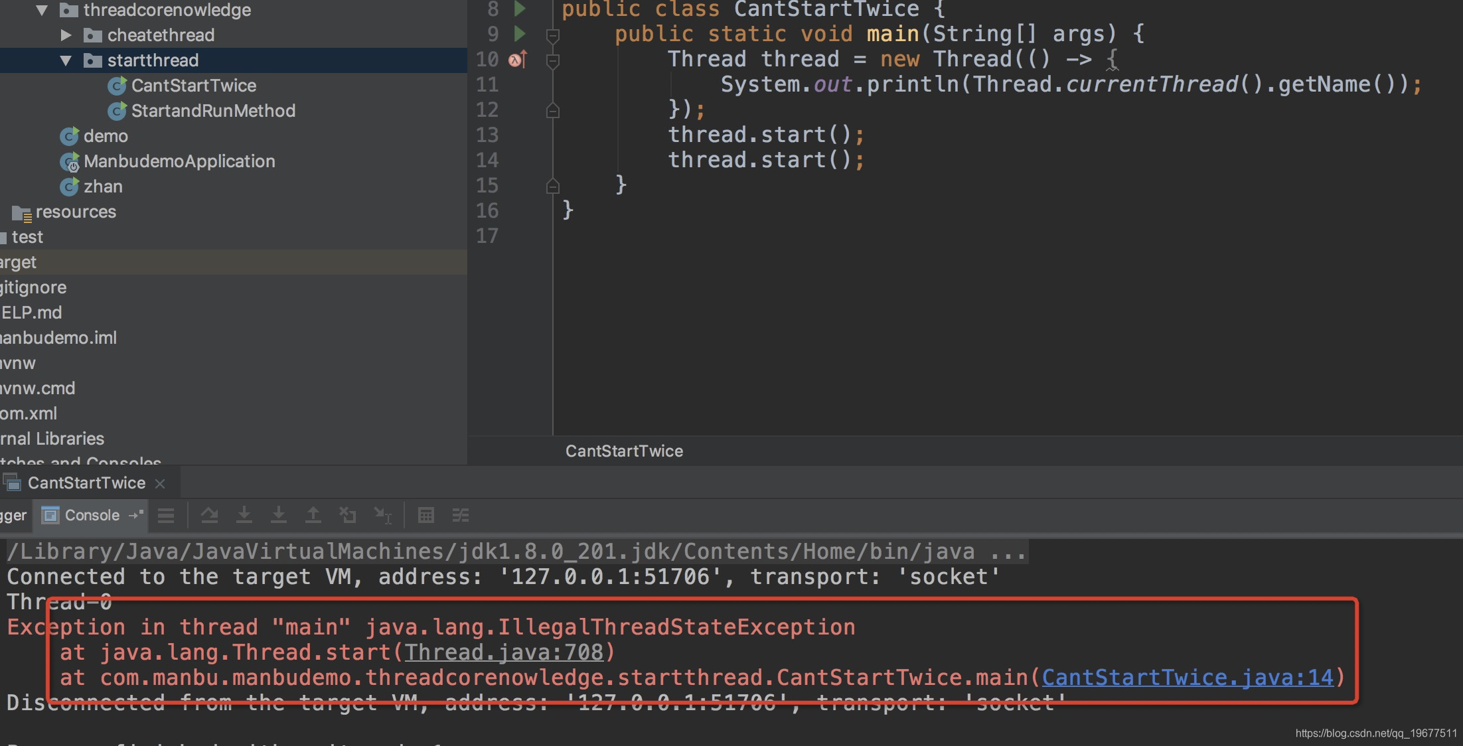Click the Run to Cursor icon
The width and height of the screenshot is (1463, 746).
(383, 515)
